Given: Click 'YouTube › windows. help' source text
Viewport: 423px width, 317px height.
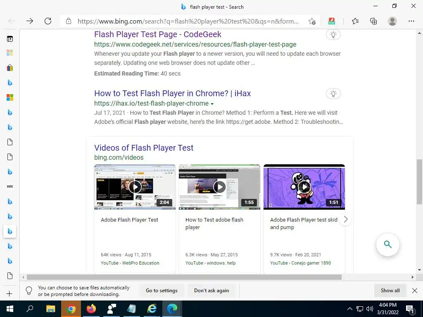Looking at the screenshot, I should pyautogui.click(x=210, y=263).
